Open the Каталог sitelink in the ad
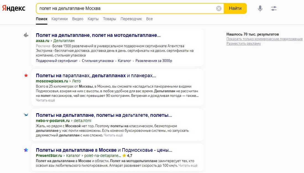The height and width of the screenshot is (173, 304). coord(124,61)
